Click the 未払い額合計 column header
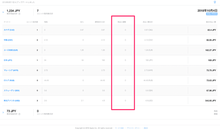The image size is (220, 130). (x=148, y=22)
